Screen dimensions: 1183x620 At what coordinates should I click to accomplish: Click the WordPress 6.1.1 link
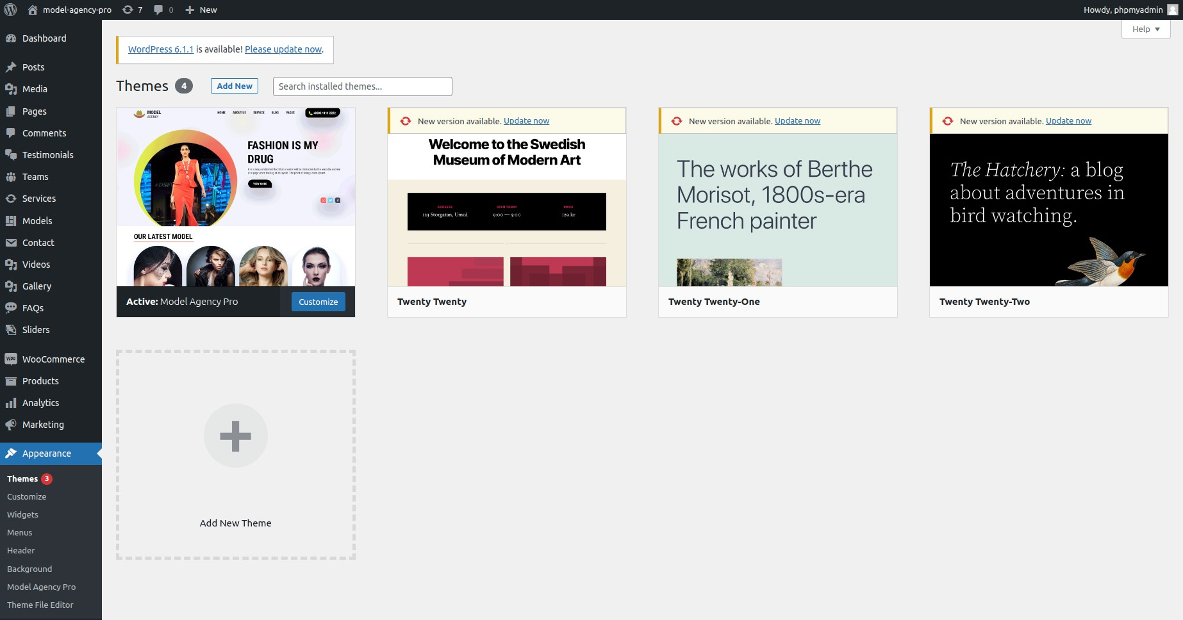click(161, 49)
